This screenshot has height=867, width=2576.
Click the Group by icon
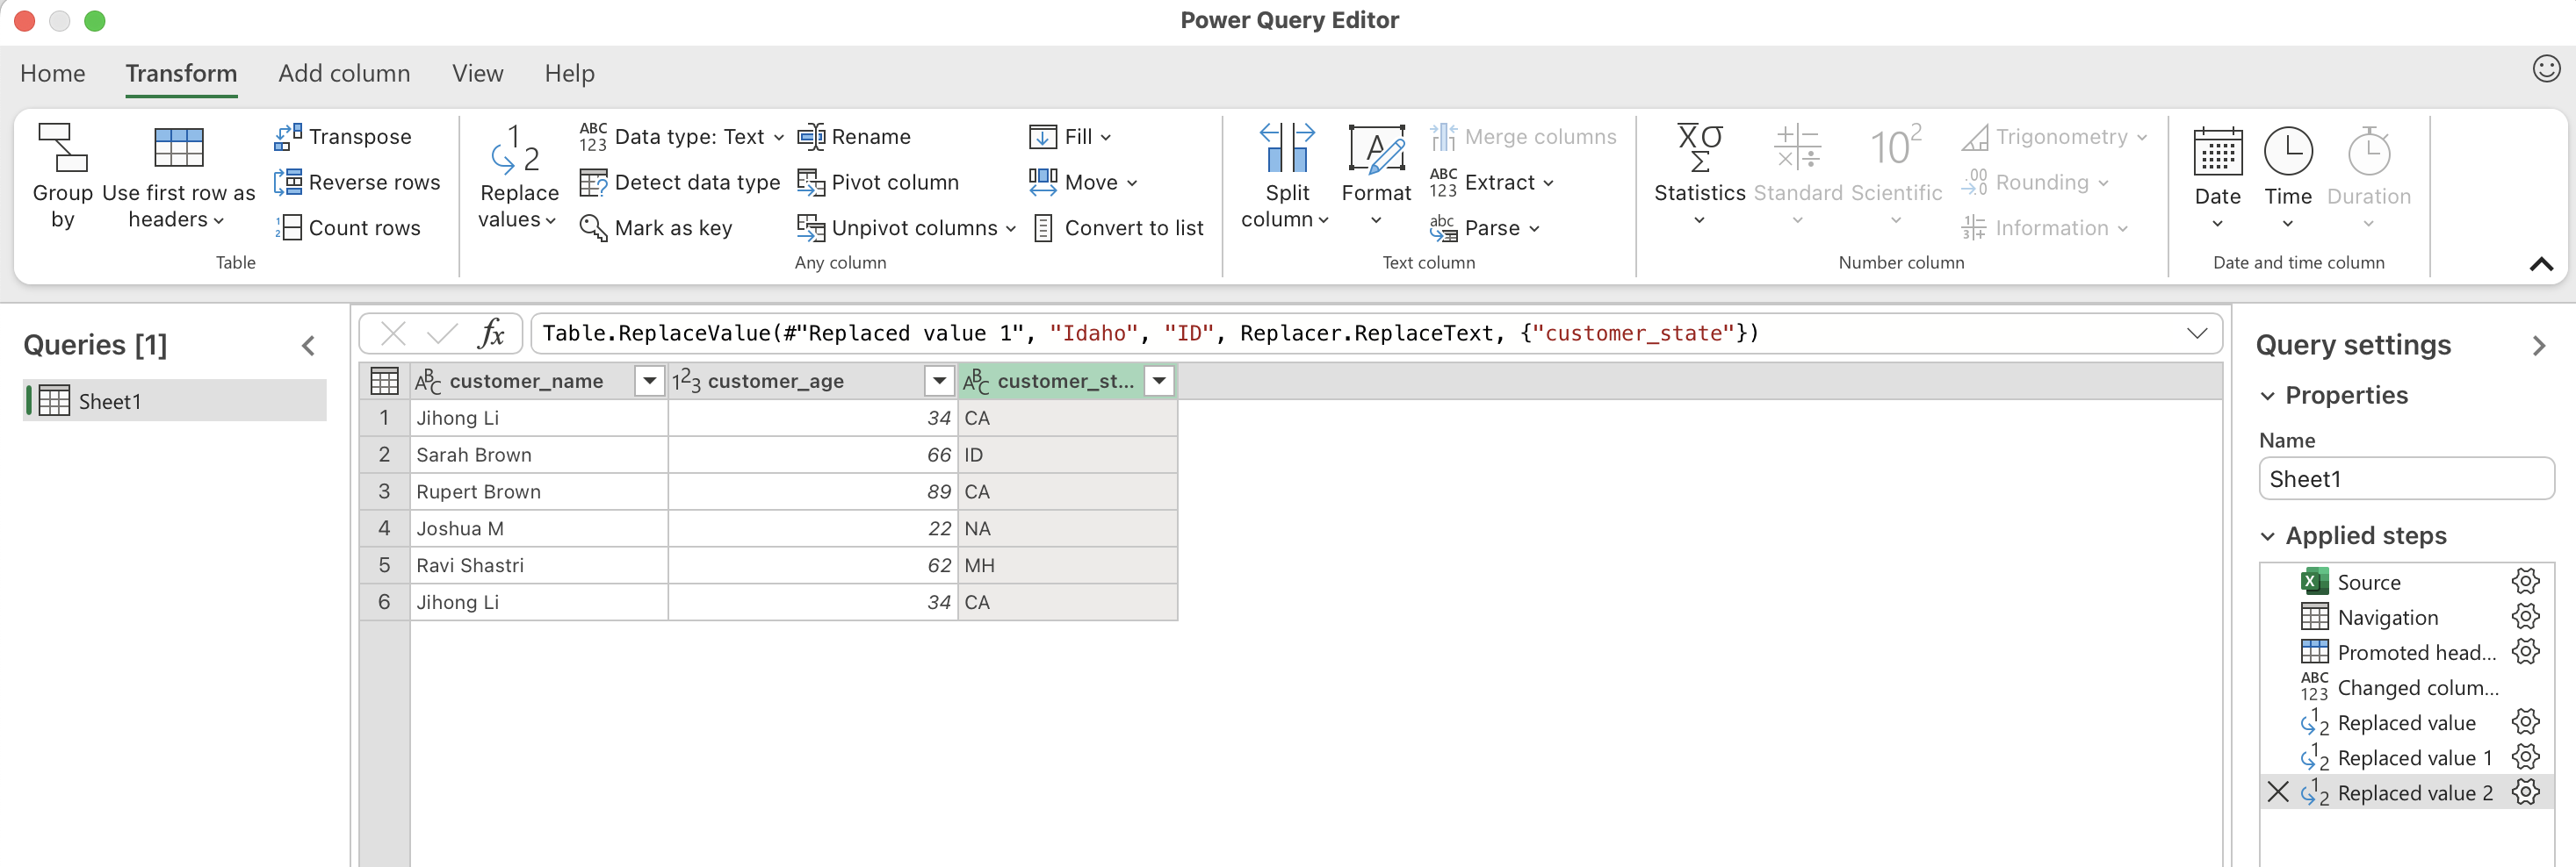pos(62,147)
